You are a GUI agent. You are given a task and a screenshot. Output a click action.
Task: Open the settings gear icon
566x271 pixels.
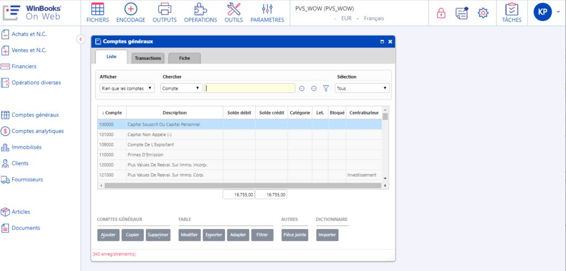[x=483, y=13]
